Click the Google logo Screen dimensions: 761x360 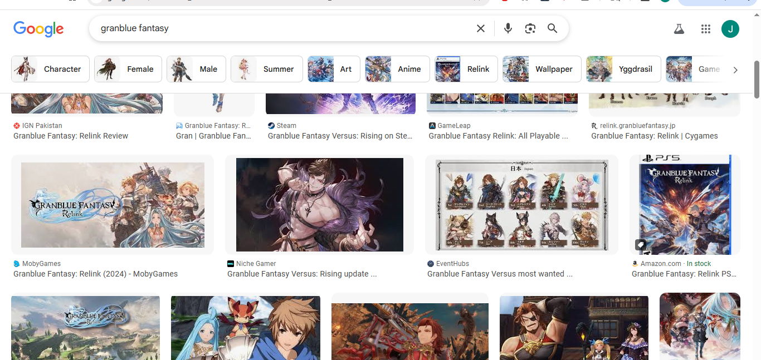[x=38, y=29]
